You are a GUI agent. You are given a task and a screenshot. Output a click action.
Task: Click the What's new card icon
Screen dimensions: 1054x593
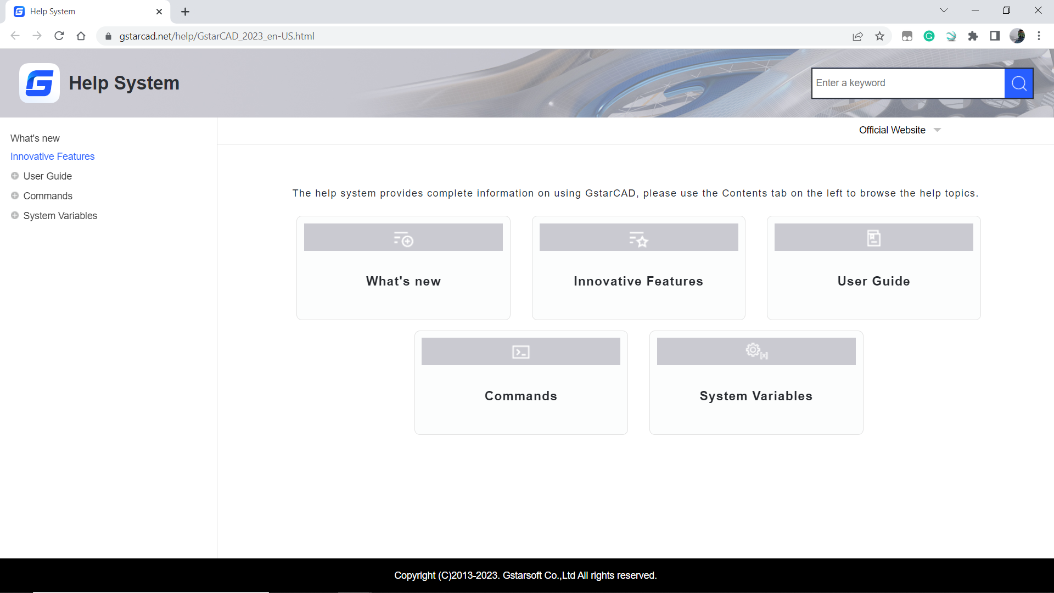point(403,239)
